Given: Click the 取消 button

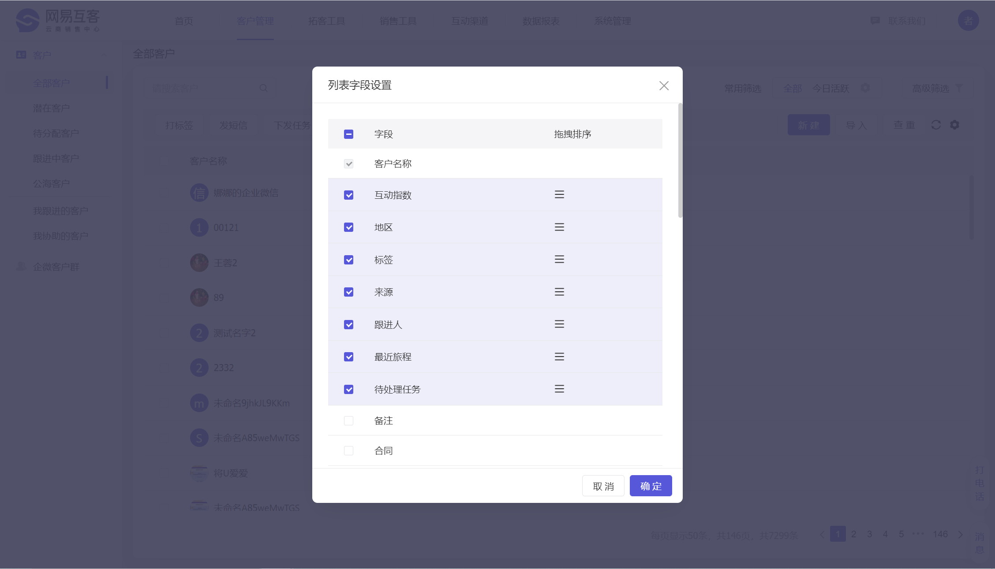Looking at the screenshot, I should (603, 486).
